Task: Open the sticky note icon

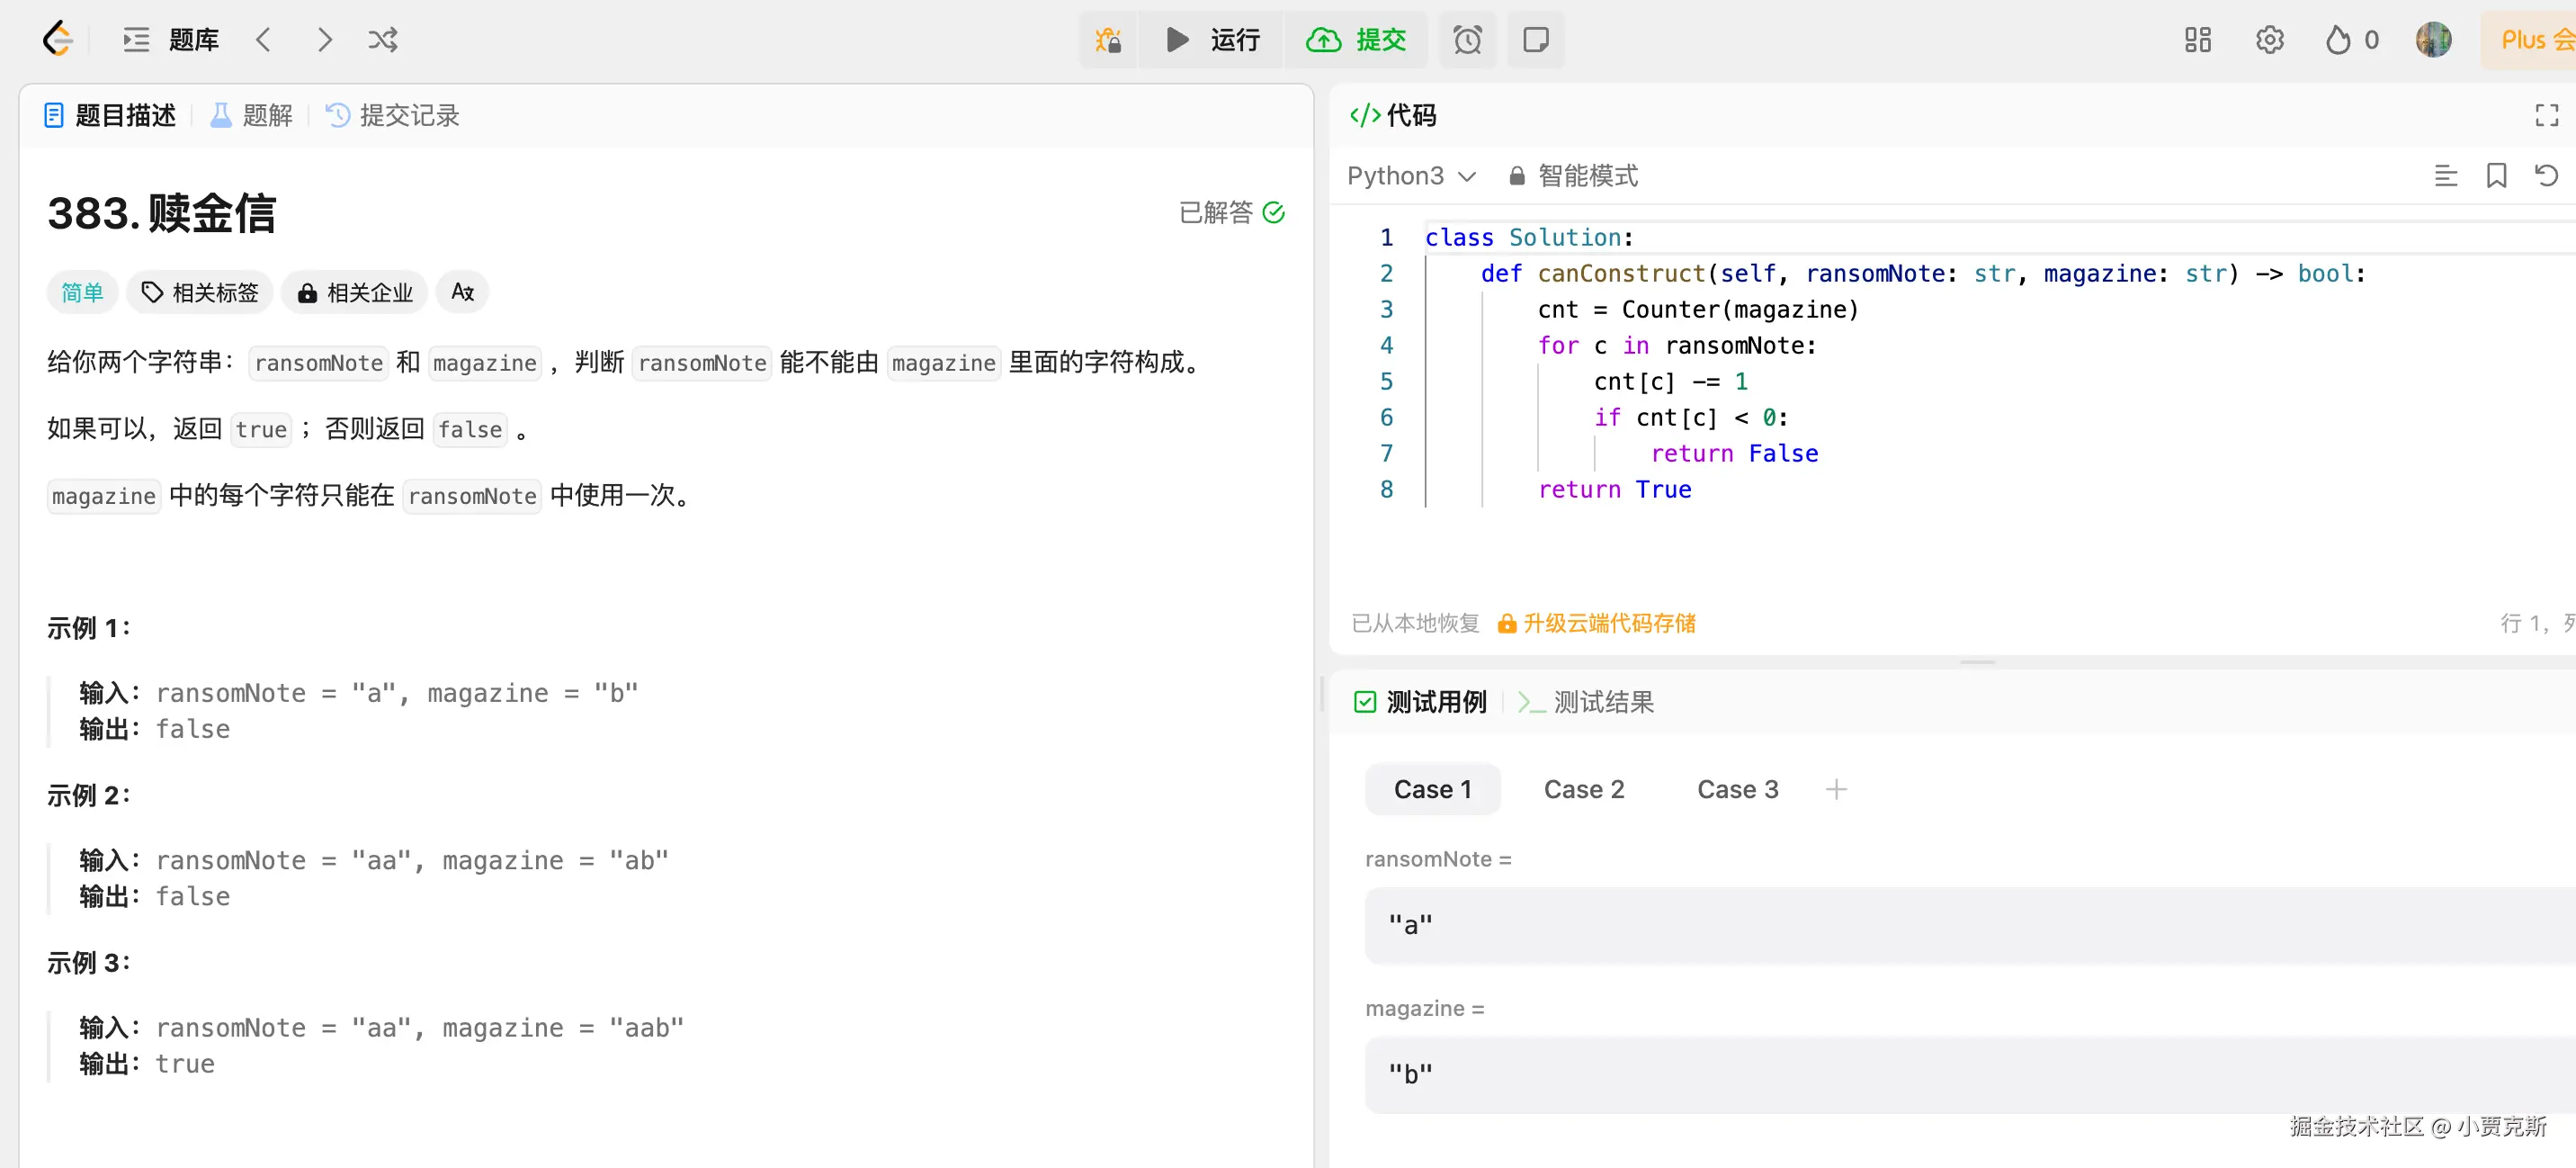Action: (1535, 40)
